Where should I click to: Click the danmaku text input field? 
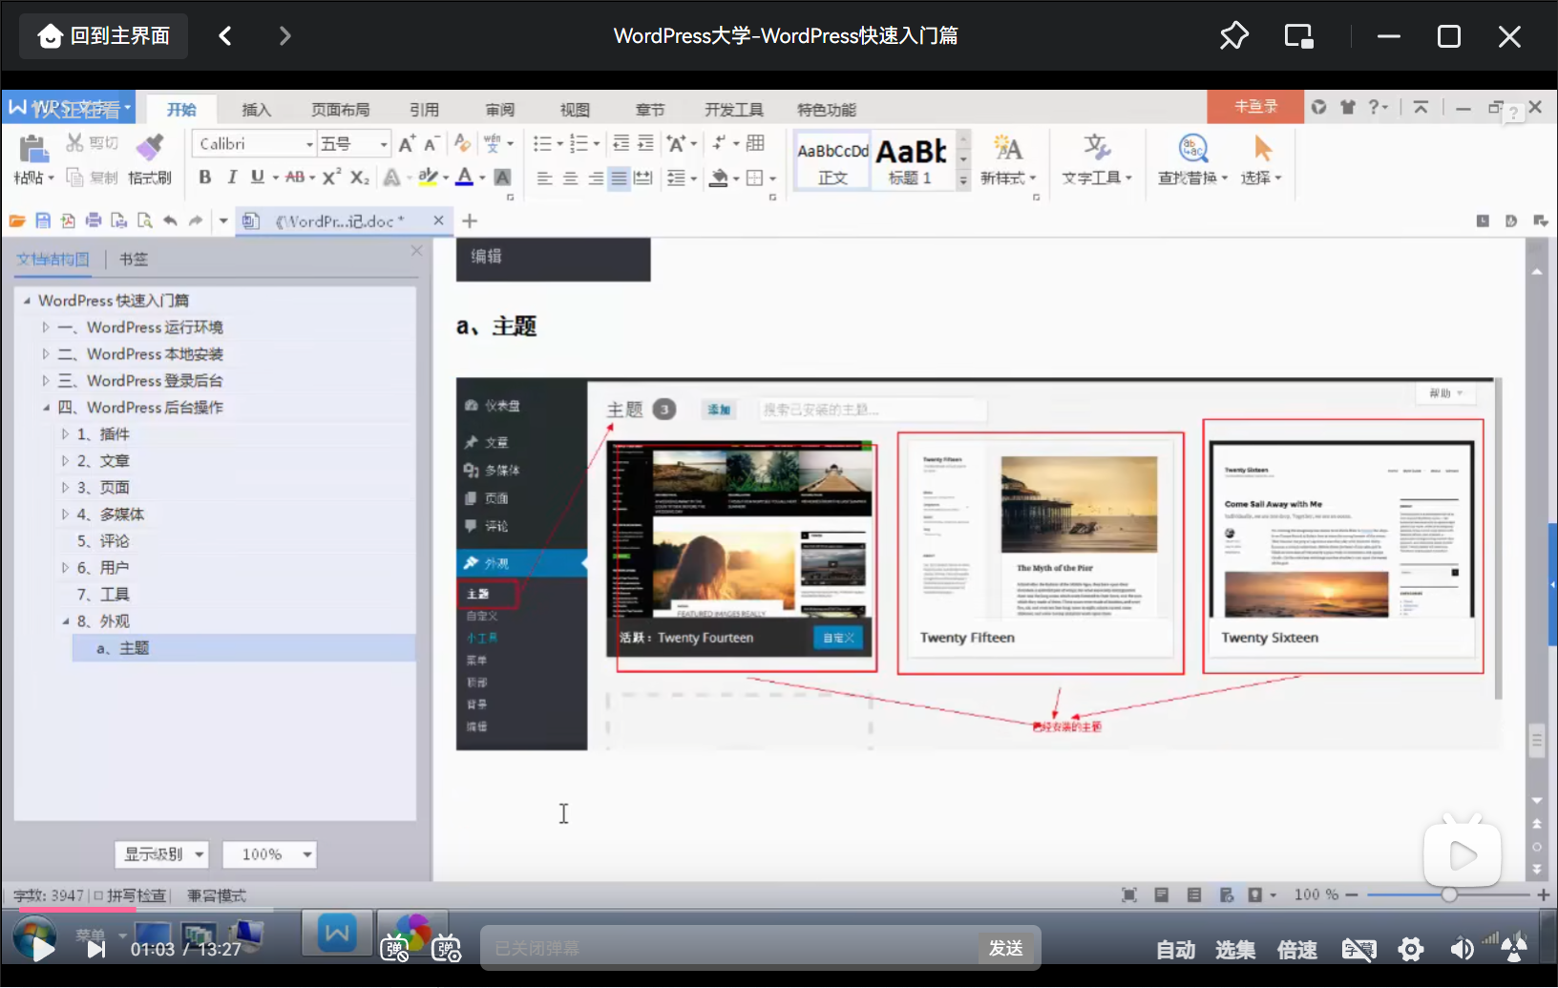coord(730,948)
